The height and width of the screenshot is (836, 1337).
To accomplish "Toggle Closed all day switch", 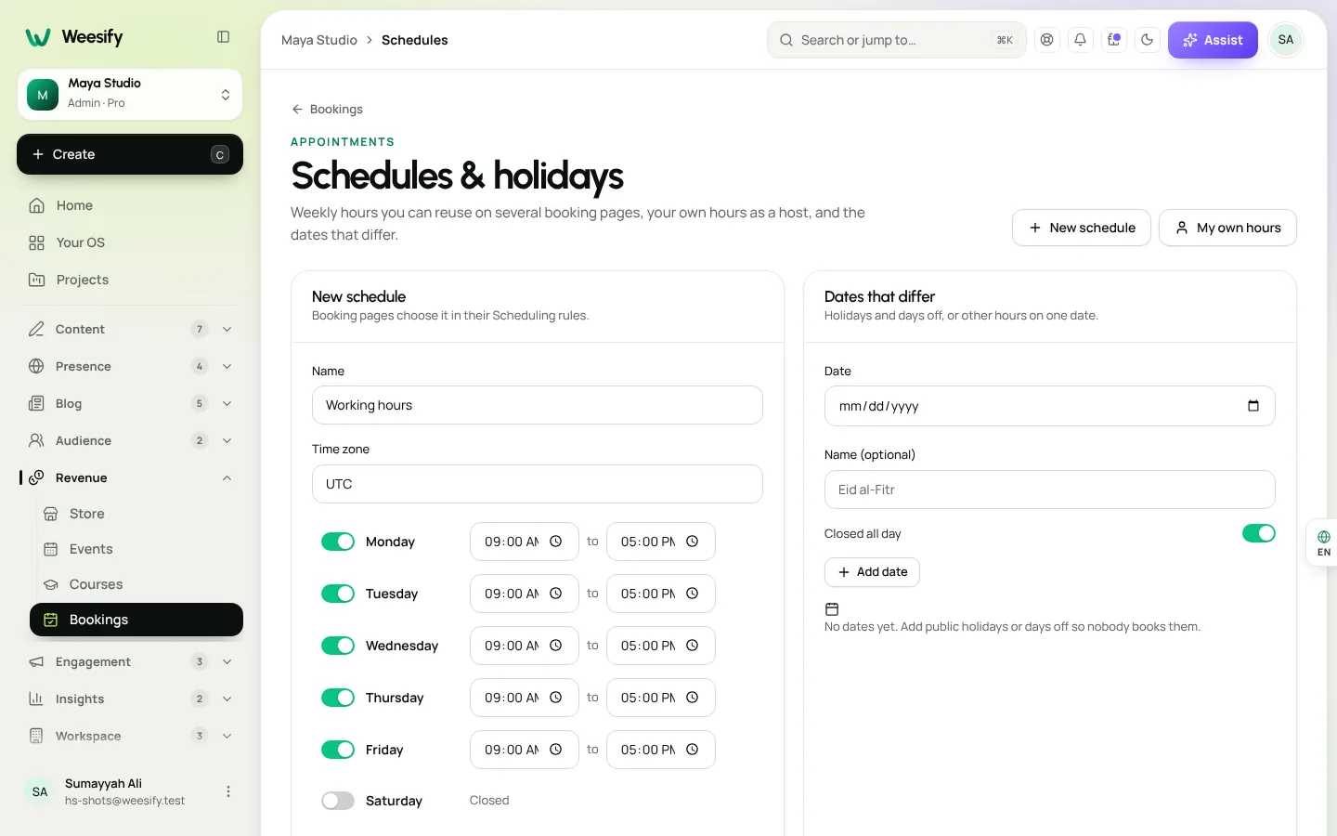I will [x=1259, y=533].
